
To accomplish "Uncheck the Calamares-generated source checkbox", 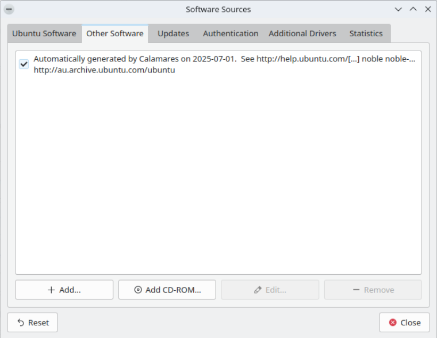I will tap(24, 64).
